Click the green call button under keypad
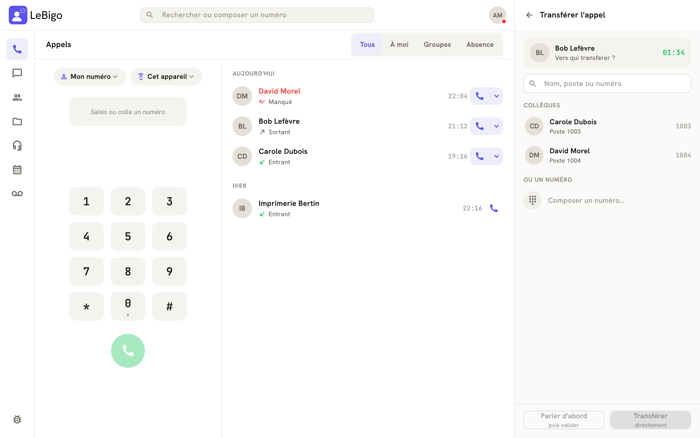 tap(128, 351)
